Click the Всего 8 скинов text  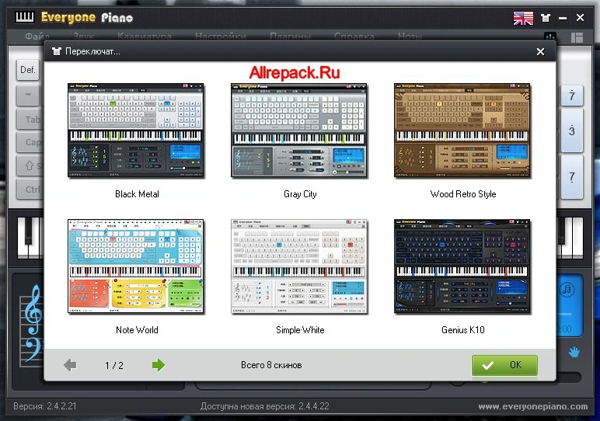click(x=271, y=365)
